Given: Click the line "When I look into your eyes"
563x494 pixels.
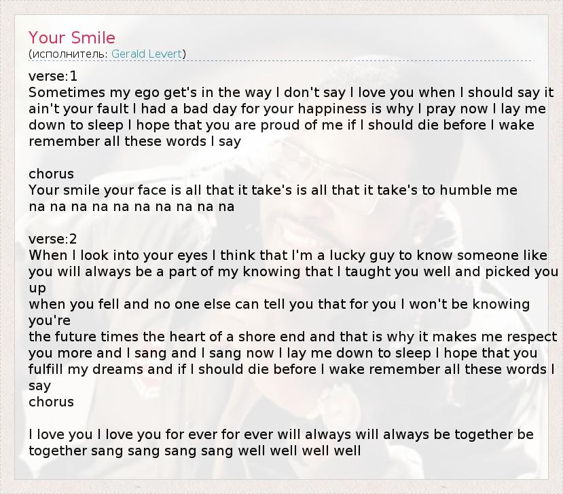Looking at the screenshot, I should pyautogui.click(x=287, y=255).
